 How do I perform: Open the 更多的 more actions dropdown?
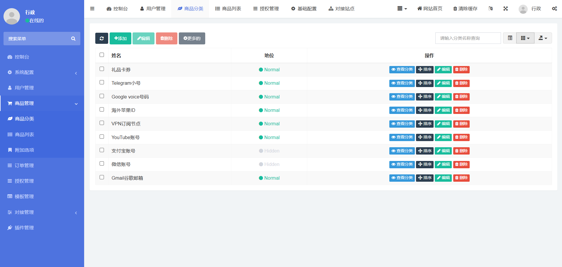click(192, 38)
